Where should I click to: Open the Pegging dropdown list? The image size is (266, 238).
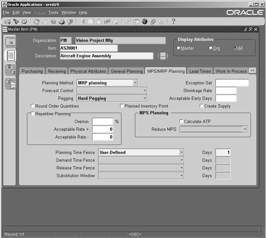(145, 98)
